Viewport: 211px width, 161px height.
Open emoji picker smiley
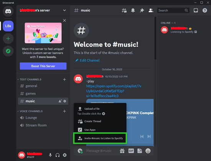148,151
